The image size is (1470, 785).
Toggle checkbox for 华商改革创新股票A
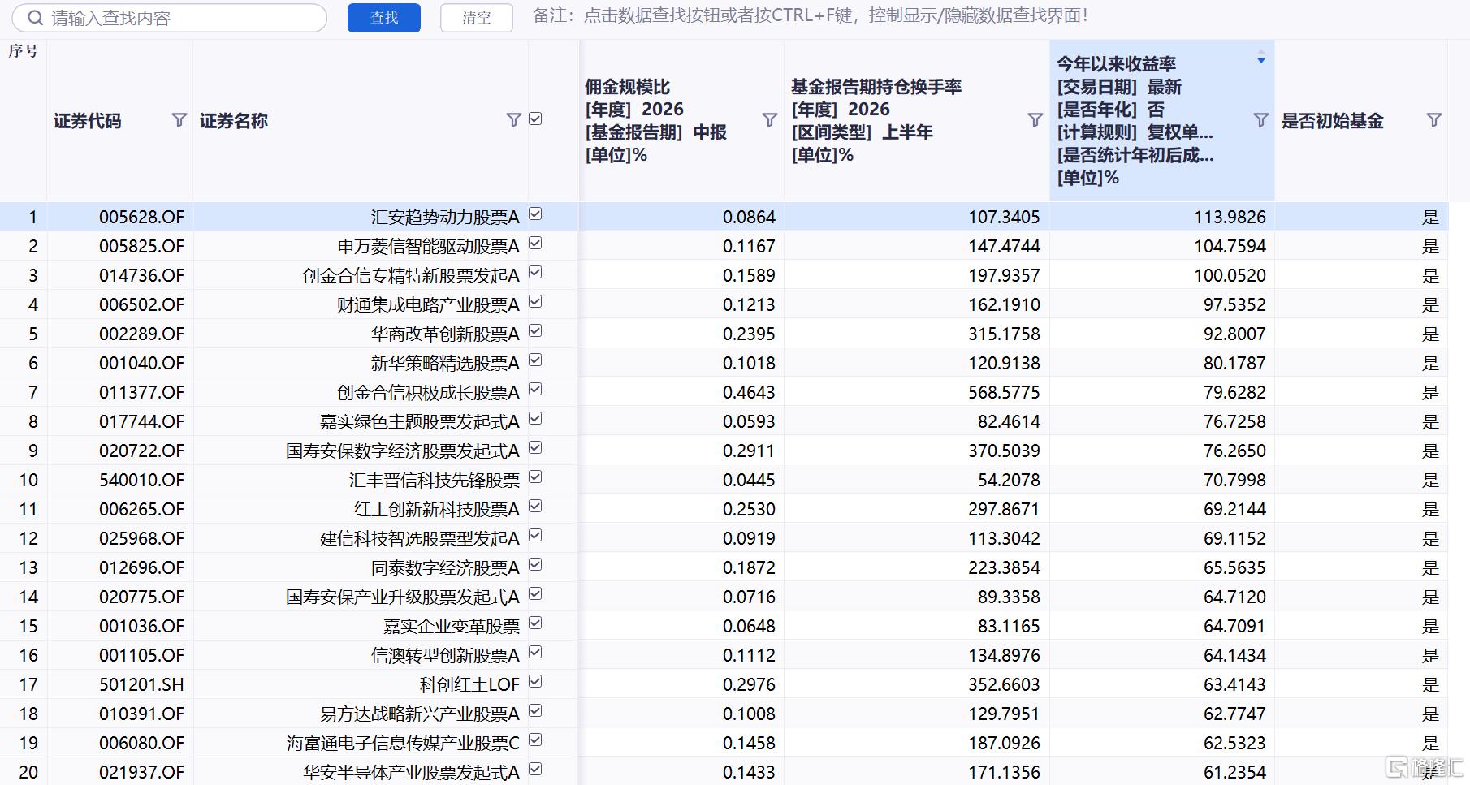535,331
